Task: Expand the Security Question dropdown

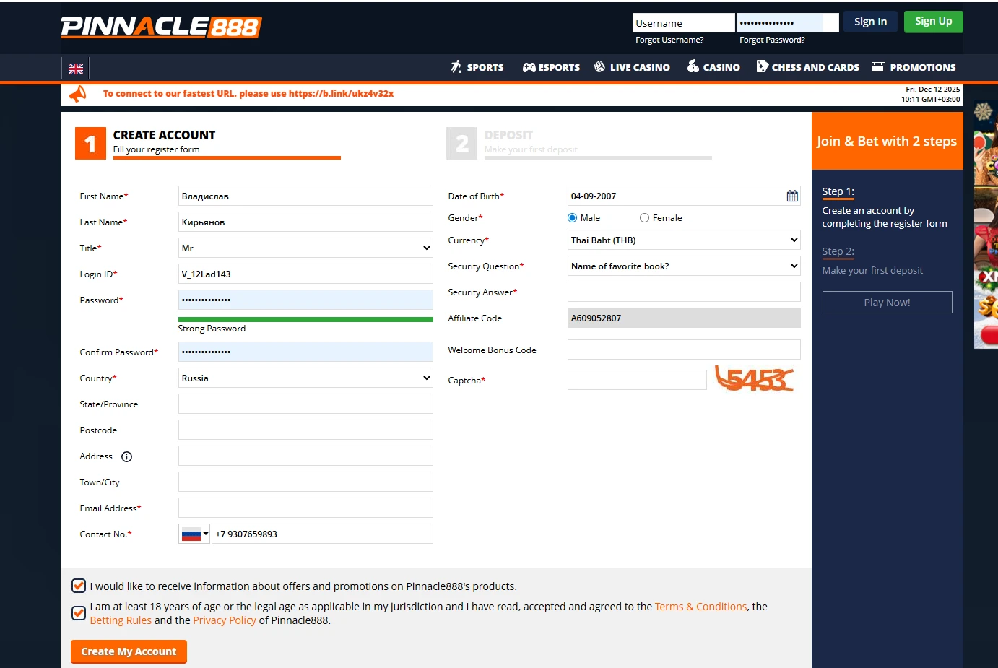Action: (x=683, y=266)
